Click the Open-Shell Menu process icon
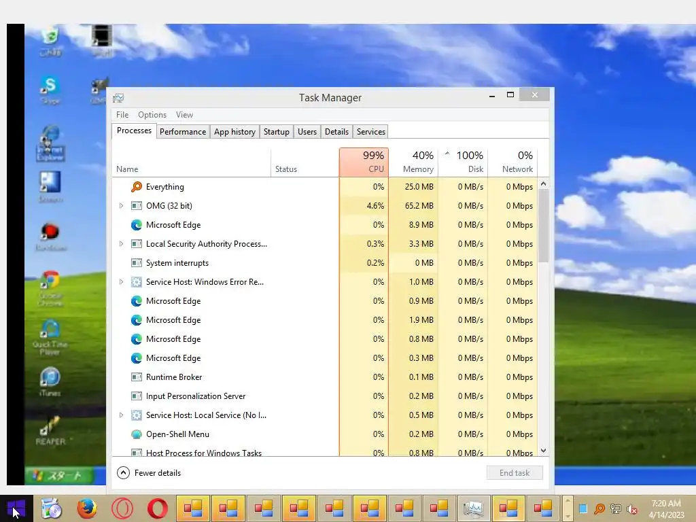 coord(136,434)
